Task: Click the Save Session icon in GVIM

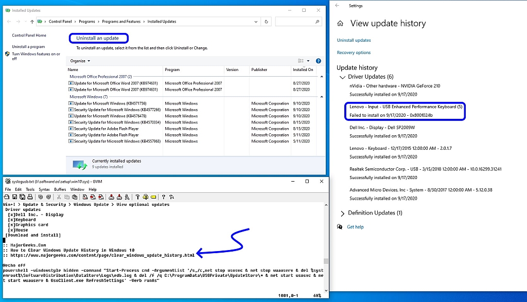Action: pos(119,197)
